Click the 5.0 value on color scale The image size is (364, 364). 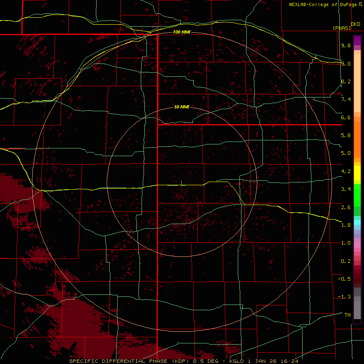346,153
